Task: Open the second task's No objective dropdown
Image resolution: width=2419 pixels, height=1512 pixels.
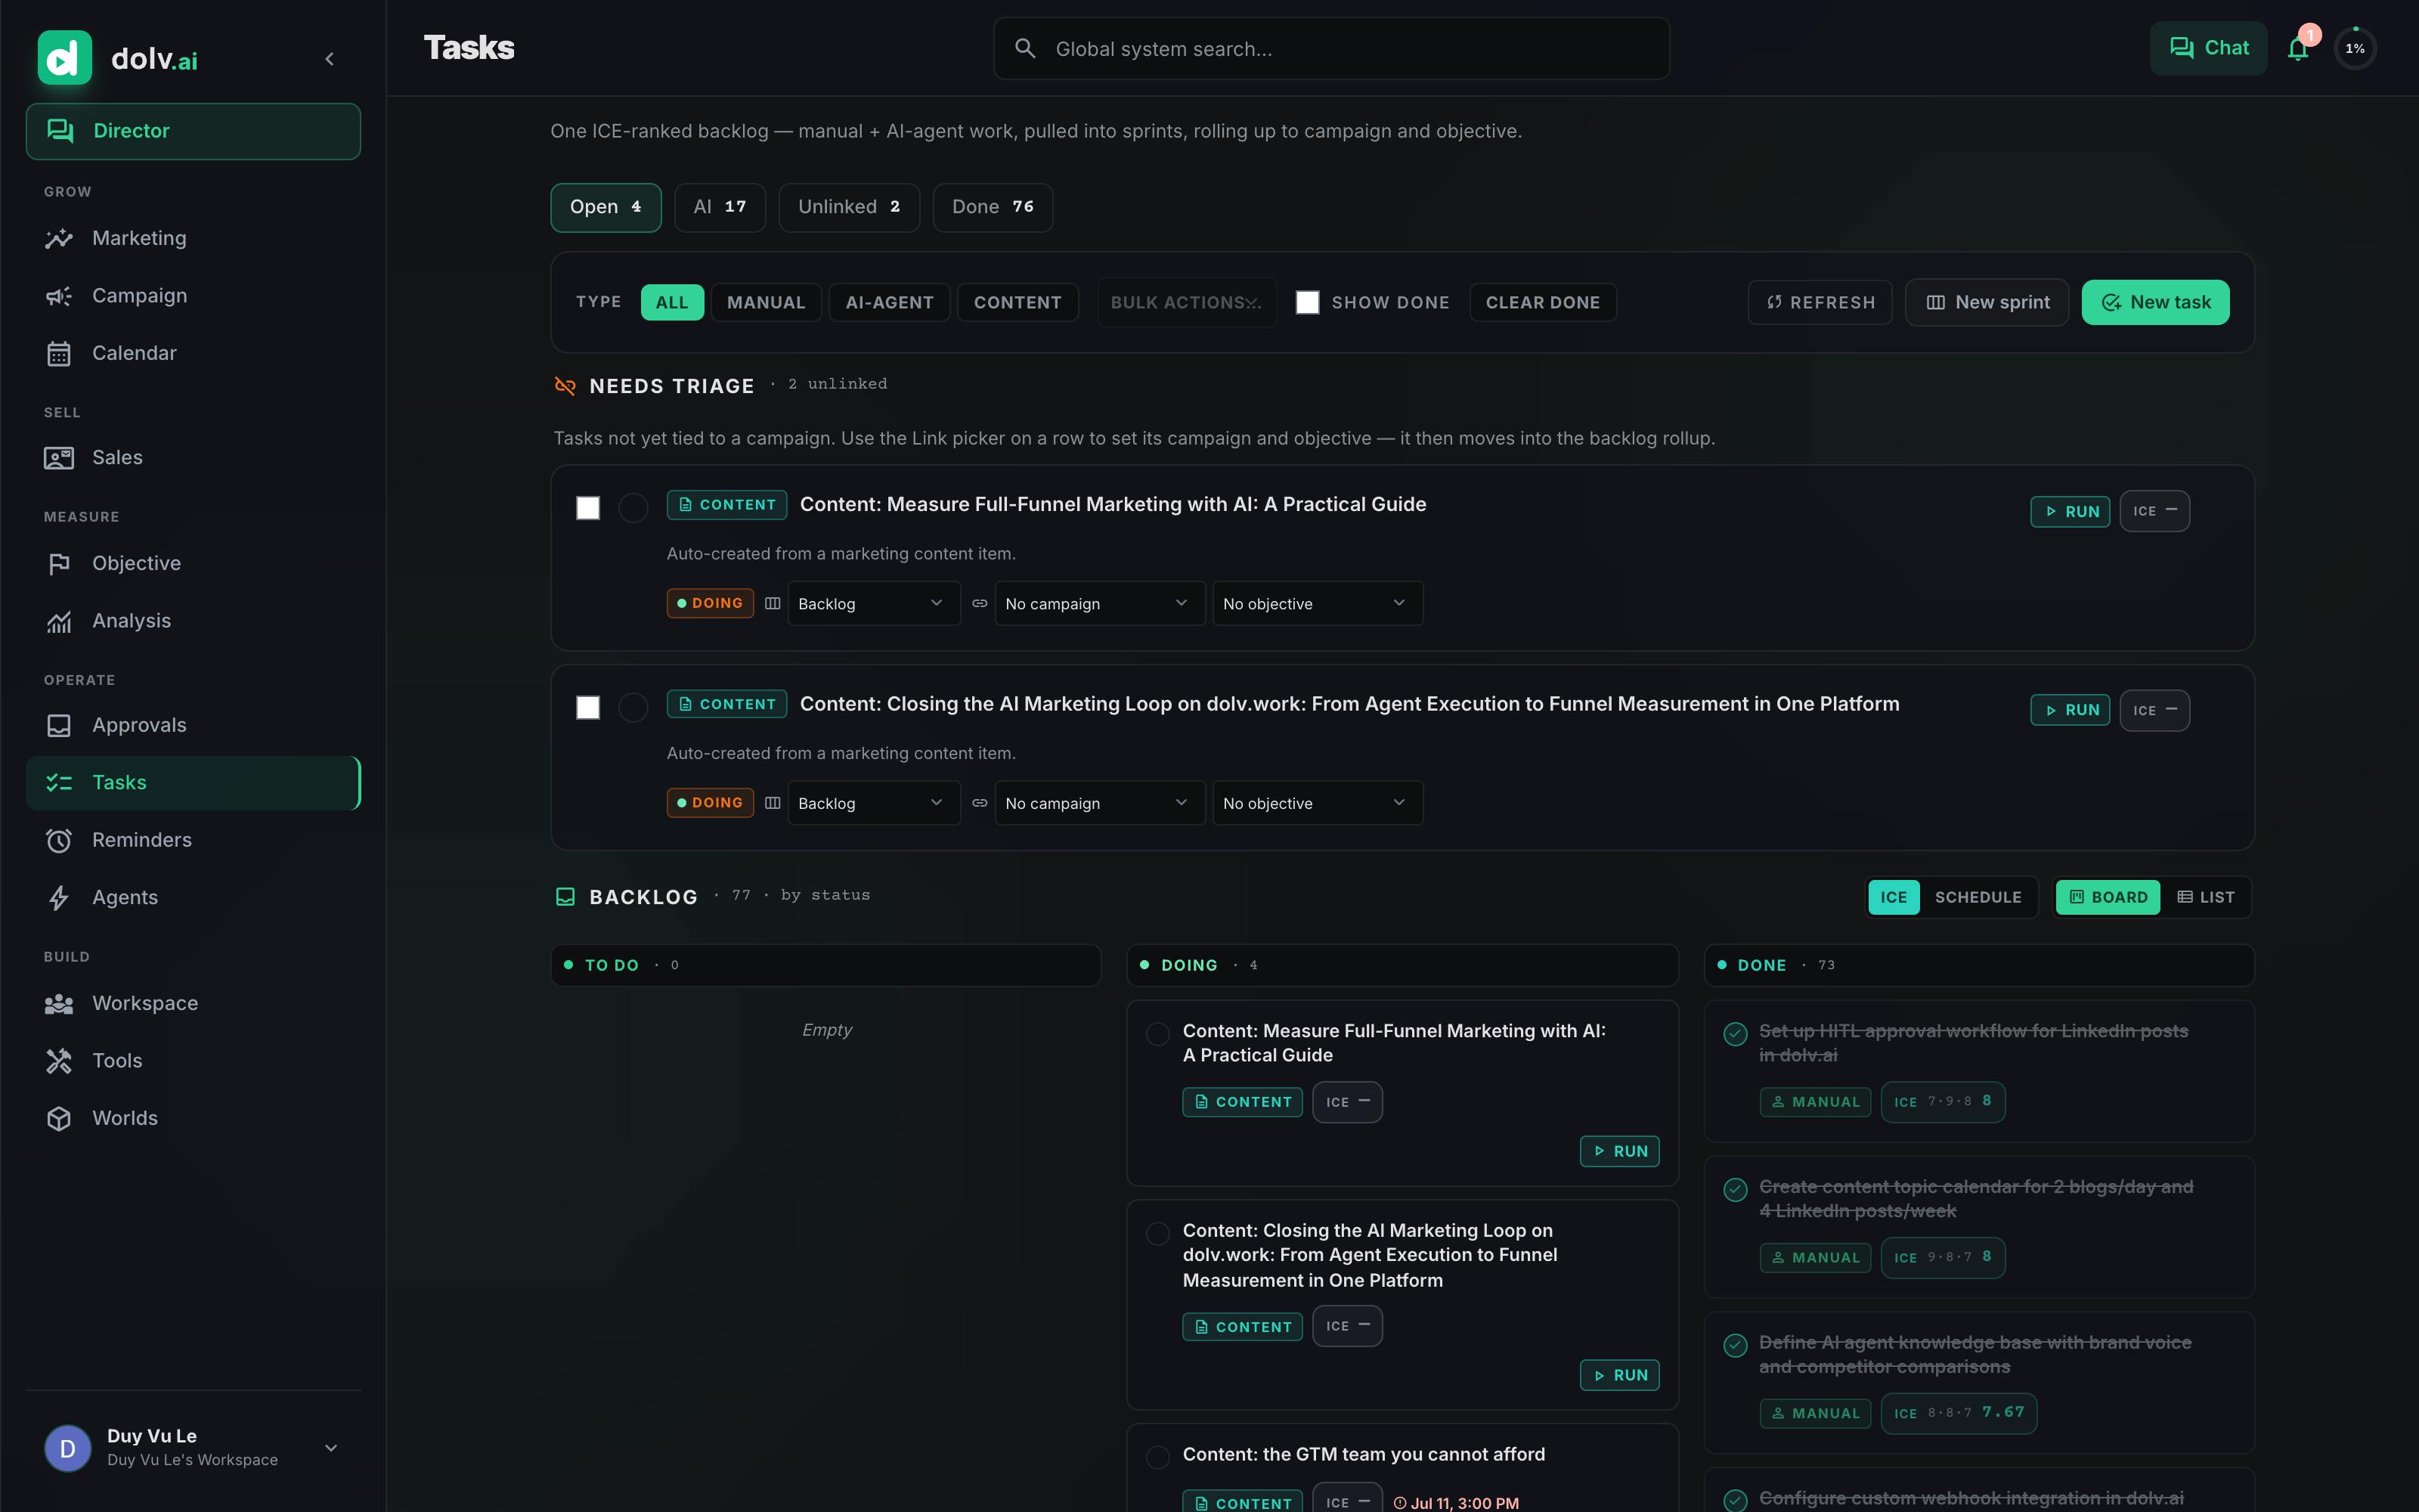Action: pos(1318,803)
